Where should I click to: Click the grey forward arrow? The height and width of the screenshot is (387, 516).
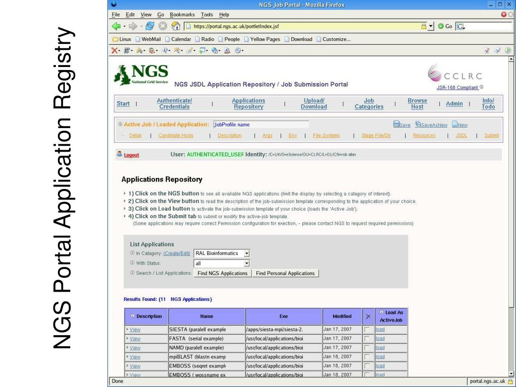133,26
